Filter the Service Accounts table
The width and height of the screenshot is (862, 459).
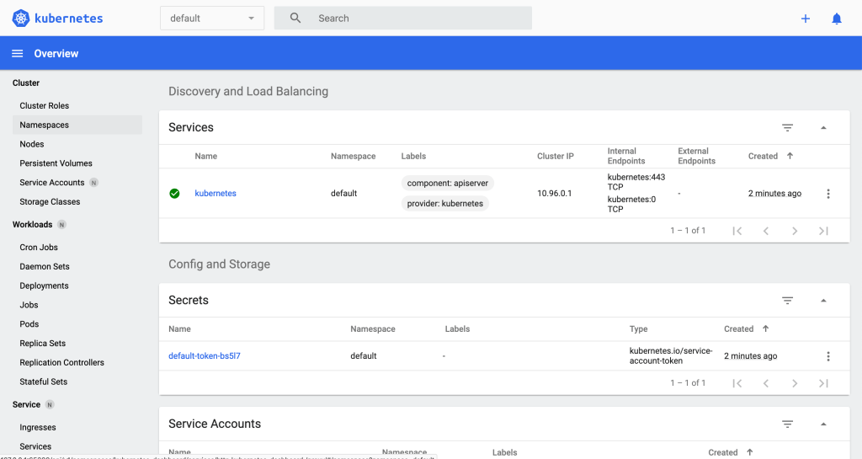[787, 424]
